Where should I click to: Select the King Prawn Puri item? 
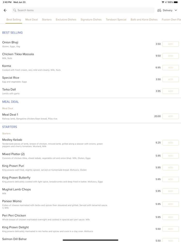13,166
